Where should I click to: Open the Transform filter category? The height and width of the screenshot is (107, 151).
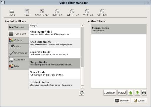[x=18, y=27]
